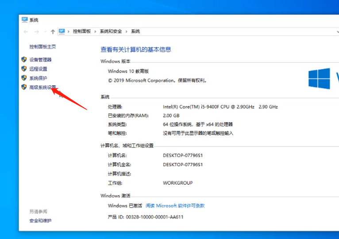Click the shield icon beside 远程设置
Screen dimensions: 339x239
(24, 69)
